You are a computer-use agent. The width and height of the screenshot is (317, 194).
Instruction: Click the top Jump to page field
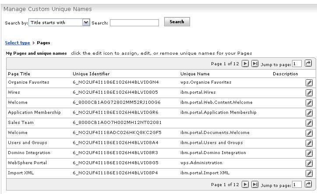(x=297, y=64)
